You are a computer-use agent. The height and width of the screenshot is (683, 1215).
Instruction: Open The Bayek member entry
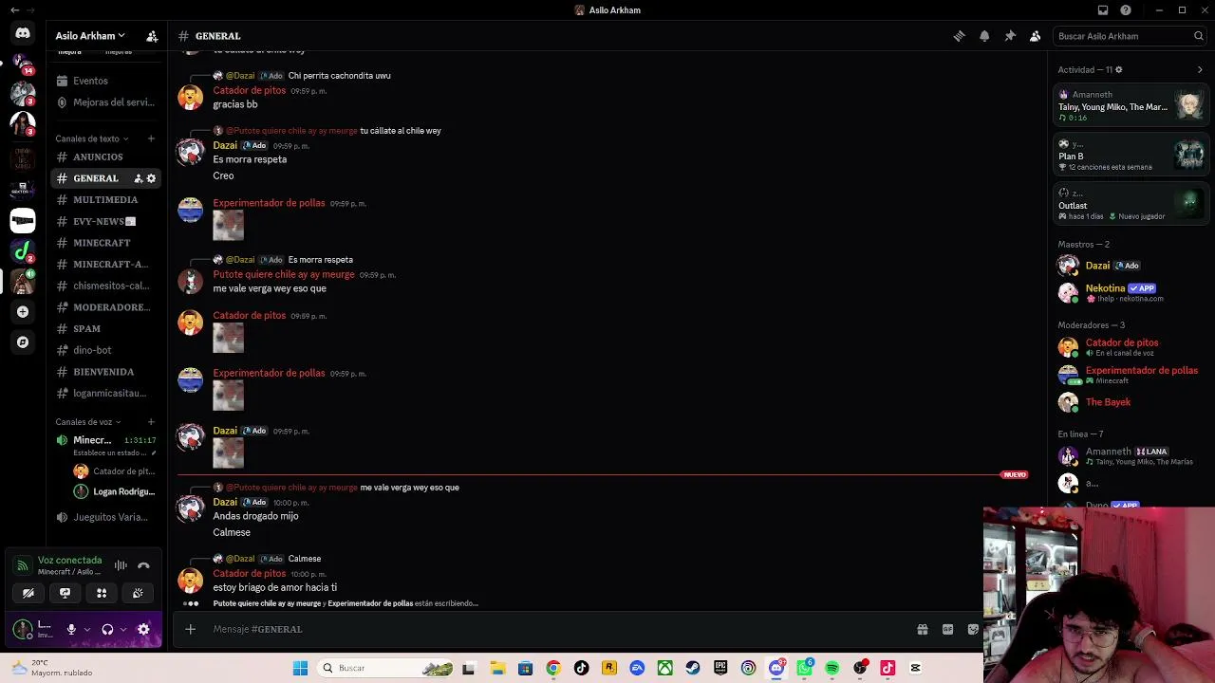pos(1130,402)
